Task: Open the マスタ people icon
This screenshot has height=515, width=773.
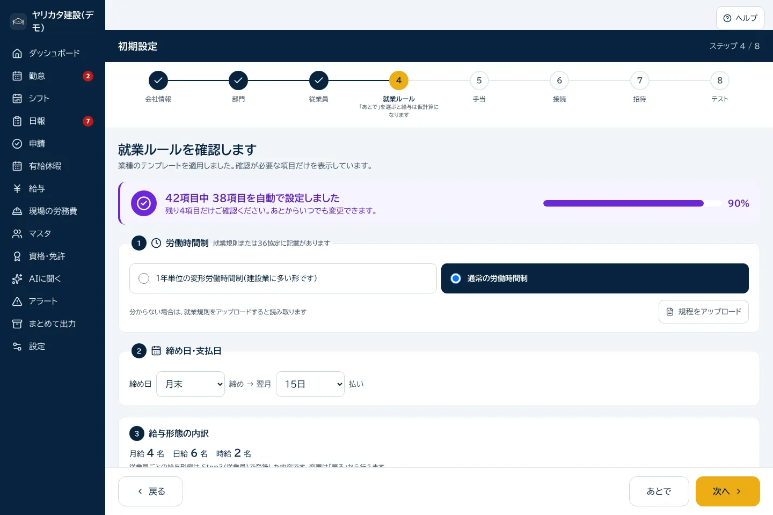Action: [x=17, y=233]
